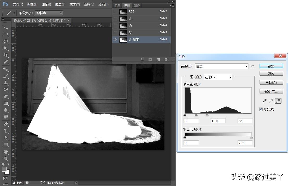Screen dimensions: 289x186
Task: Show the 绿 channel visibility
Action: (115, 25)
